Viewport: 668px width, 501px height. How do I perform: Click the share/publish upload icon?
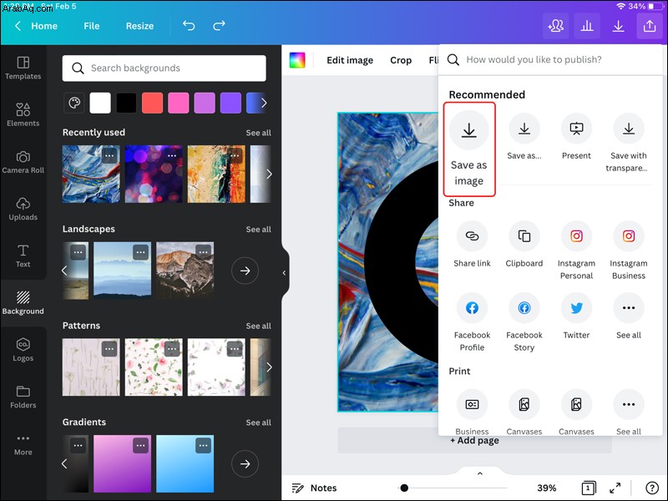point(650,26)
